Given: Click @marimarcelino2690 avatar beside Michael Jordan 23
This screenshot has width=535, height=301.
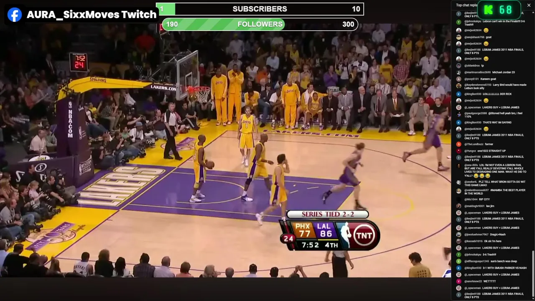Looking at the screenshot, I should (x=459, y=72).
